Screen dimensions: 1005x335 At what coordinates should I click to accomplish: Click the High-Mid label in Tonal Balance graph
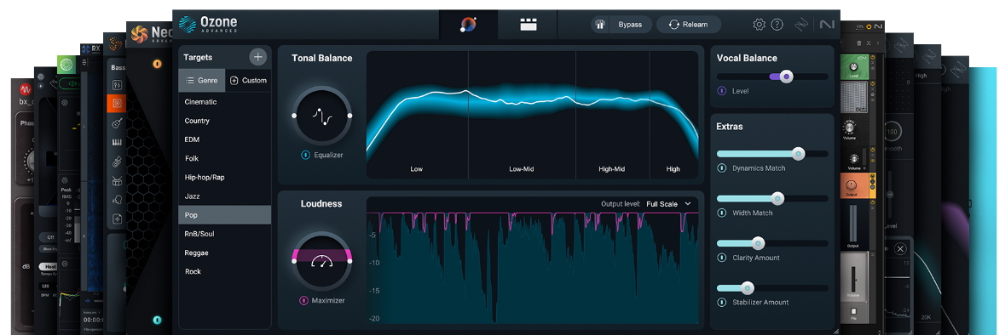(611, 169)
